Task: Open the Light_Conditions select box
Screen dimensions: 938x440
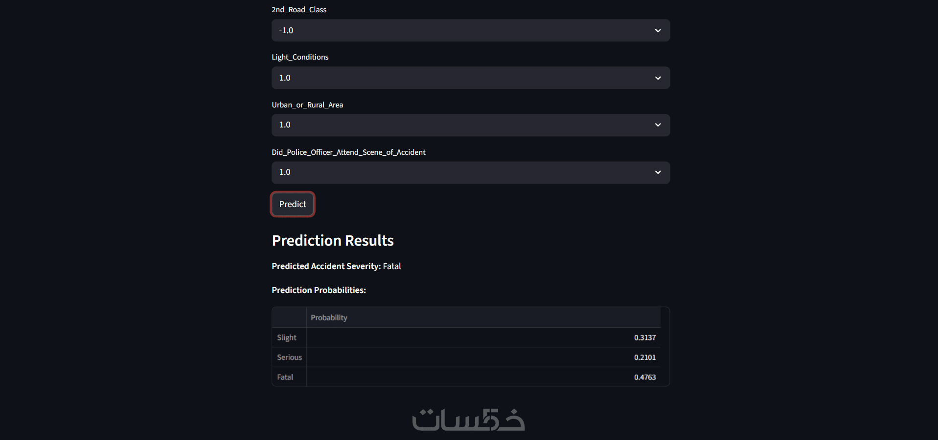Action: pyautogui.click(x=460, y=78)
